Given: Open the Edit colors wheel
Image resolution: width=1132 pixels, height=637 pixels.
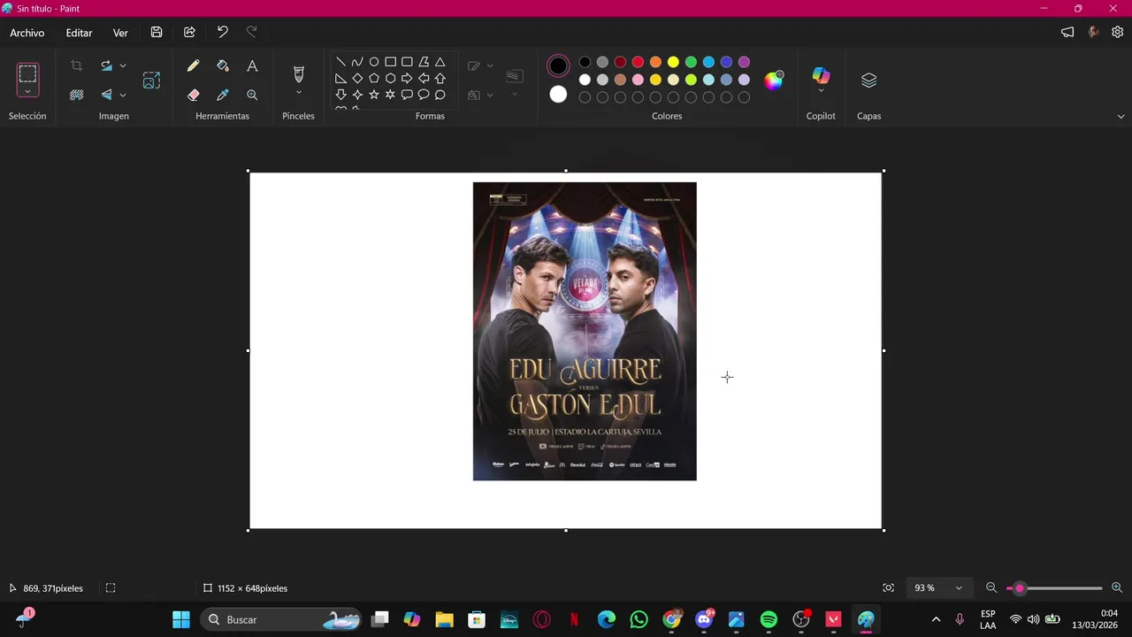Looking at the screenshot, I should point(774,81).
